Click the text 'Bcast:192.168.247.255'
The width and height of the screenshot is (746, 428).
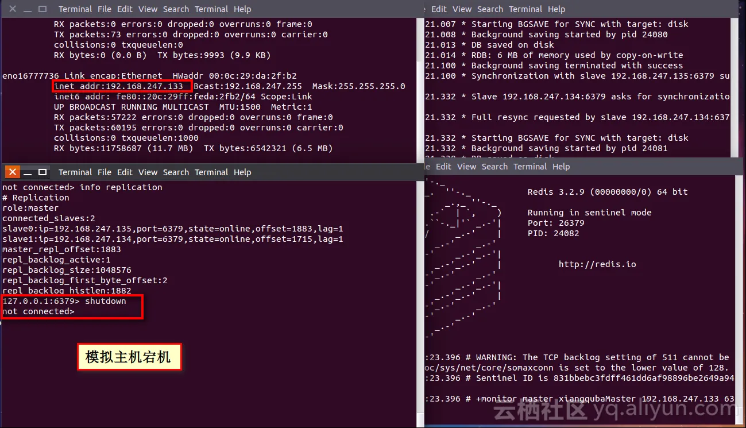248,86
